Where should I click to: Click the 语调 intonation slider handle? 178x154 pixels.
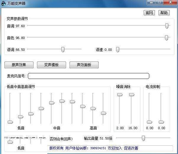63,50
